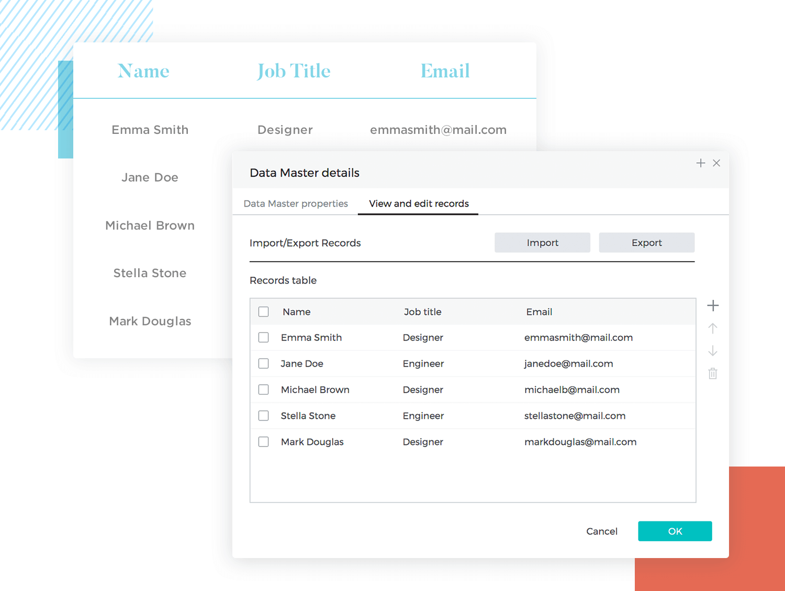Close the Data Master details dialog
The height and width of the screenshot is (591, 785).
(x=716, y=163)
